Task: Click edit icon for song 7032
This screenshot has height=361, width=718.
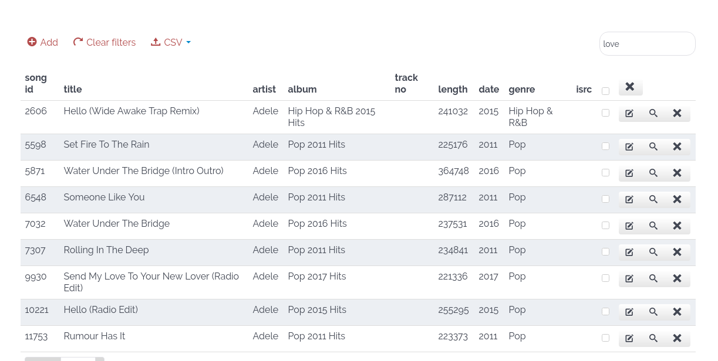Action: pos(629,226)
